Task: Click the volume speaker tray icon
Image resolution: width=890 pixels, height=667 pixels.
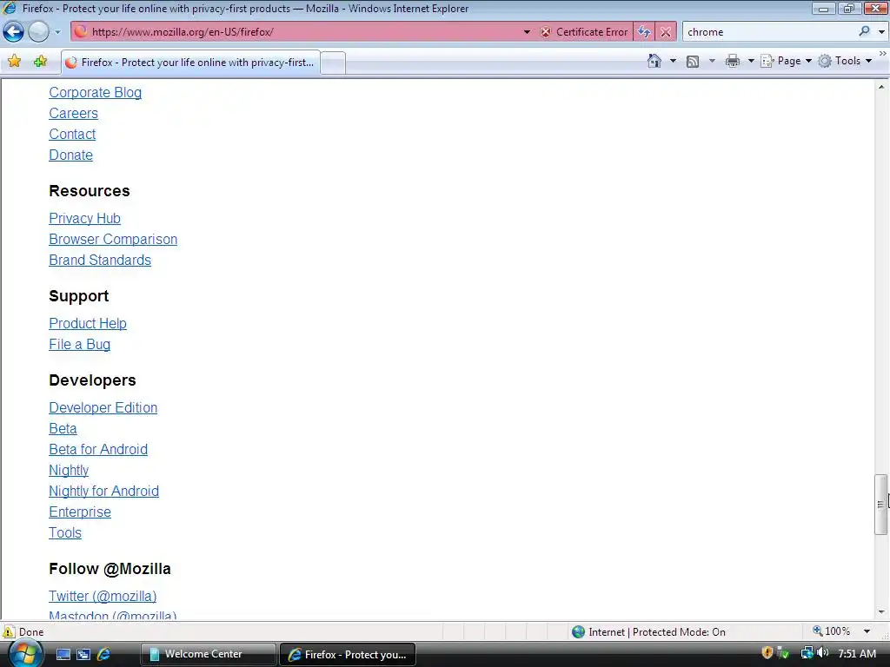Action: click(823, 653)
